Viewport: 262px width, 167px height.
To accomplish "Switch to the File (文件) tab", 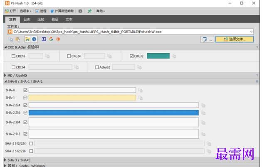I will (x=12, y=20).
